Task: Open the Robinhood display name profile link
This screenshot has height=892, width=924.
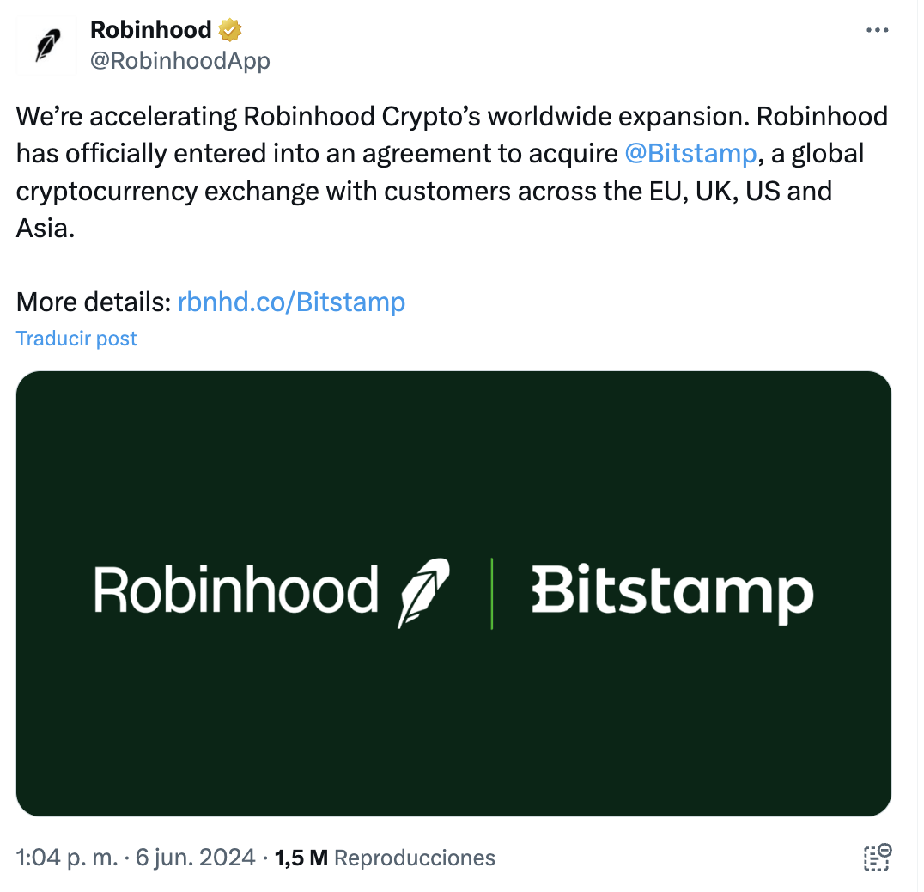Action: pos(150,30)
